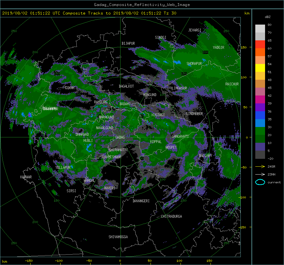
Task: Click the BALLARY city label
Action: pos(205,156)
